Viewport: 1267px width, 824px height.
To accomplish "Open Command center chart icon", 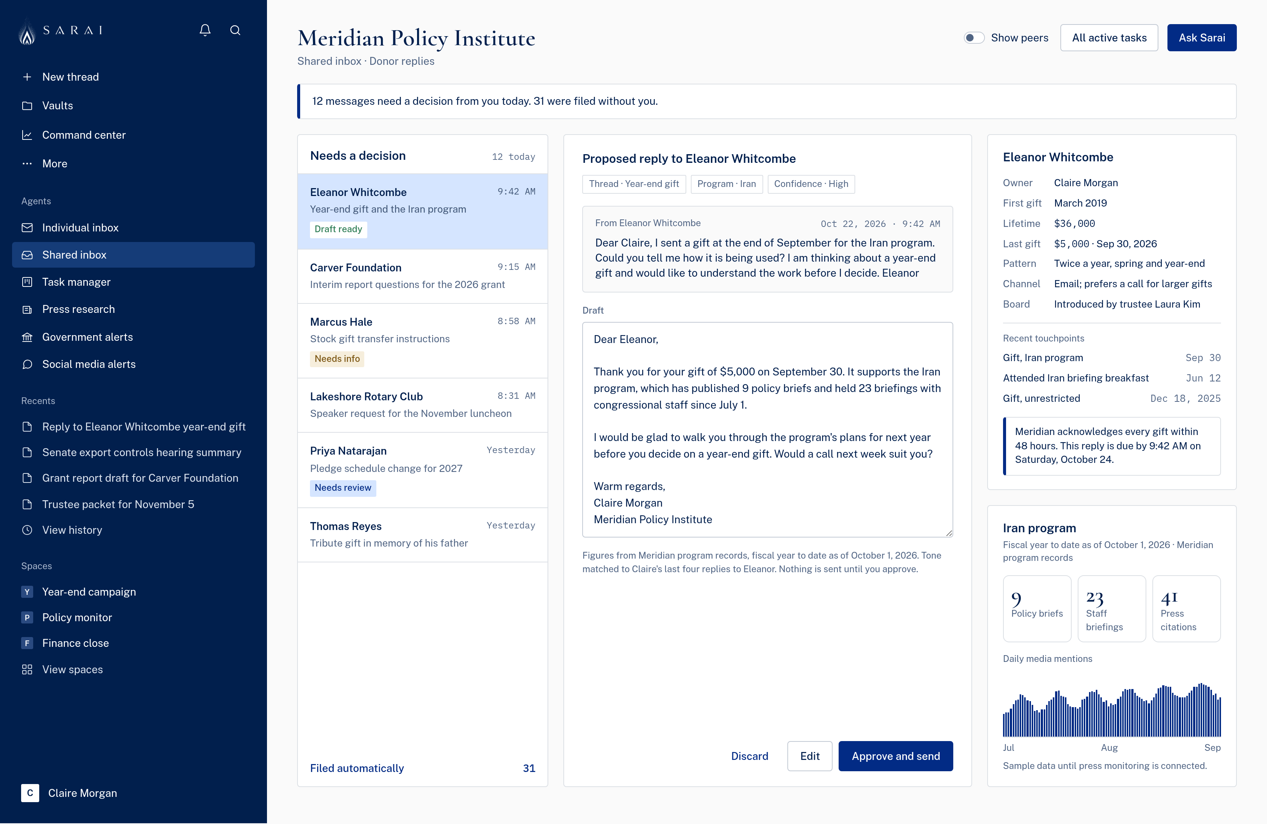I will pos(27,135).
